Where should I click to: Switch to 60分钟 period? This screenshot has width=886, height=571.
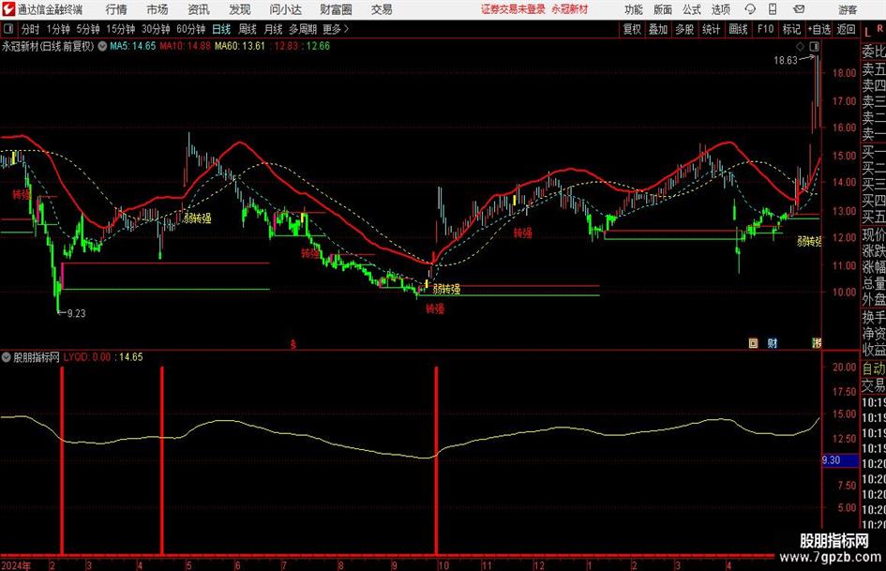pos(191,29)
